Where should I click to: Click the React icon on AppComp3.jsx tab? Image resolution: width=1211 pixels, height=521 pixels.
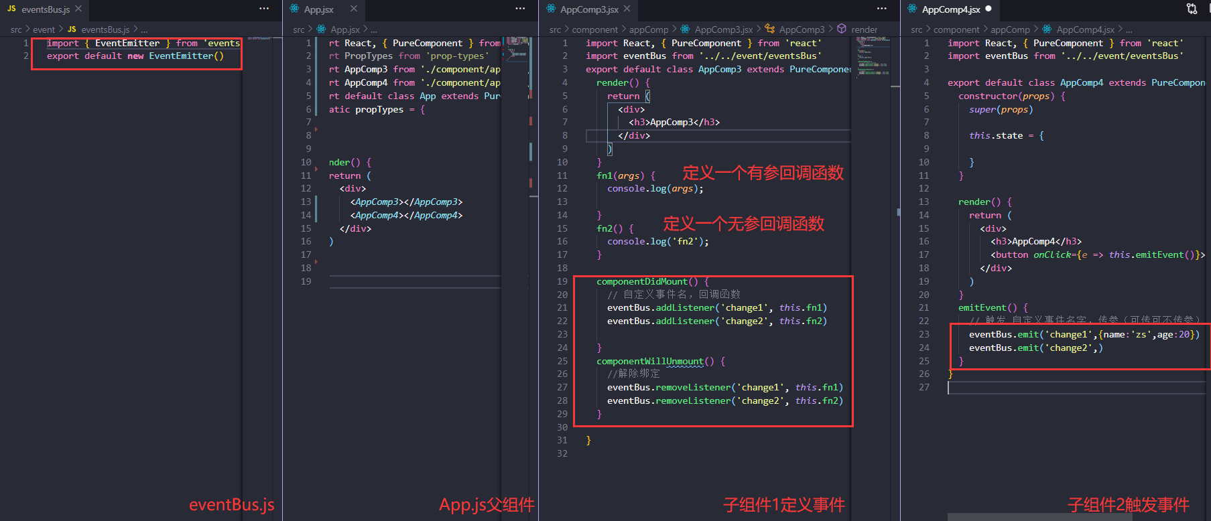(x=551, y=9)
